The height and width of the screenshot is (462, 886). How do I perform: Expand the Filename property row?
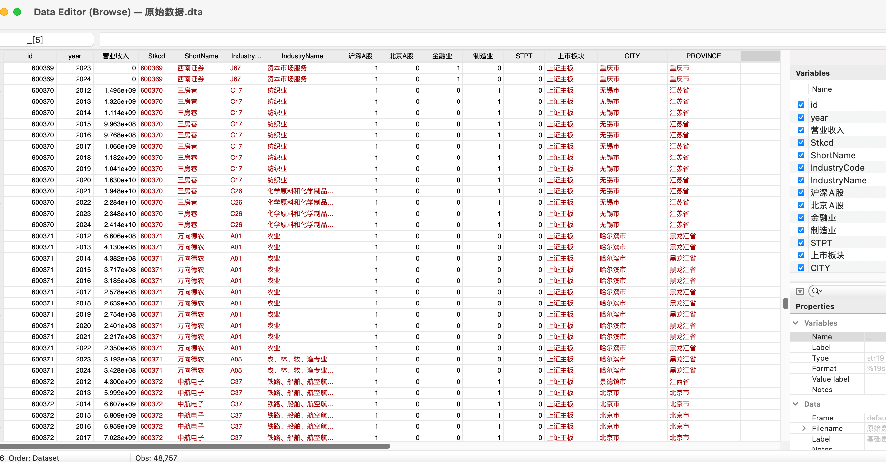point(804,428)
